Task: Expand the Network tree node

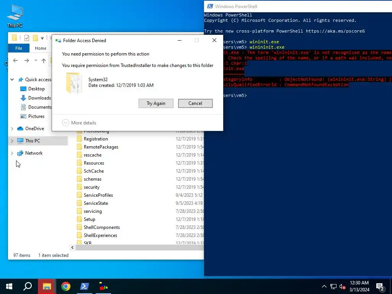Action: (x=12, y=153)
